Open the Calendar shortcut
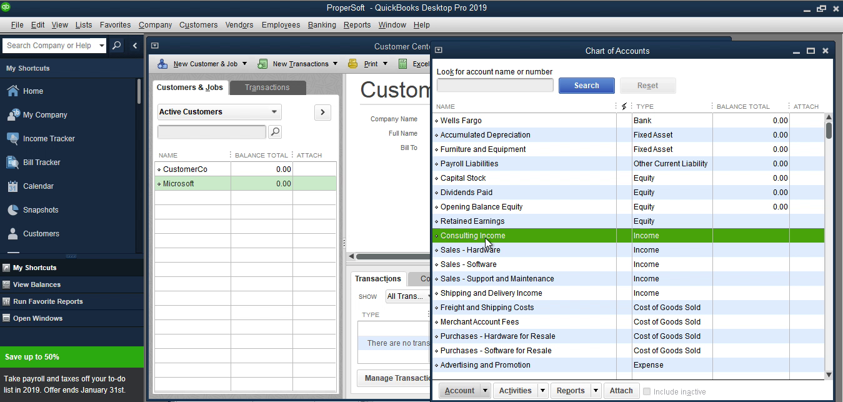The height and width of the screenshot is (402, 843). click(38, 186)
